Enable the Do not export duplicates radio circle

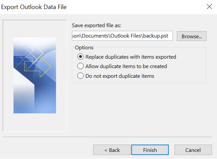(x=81, y=76)
